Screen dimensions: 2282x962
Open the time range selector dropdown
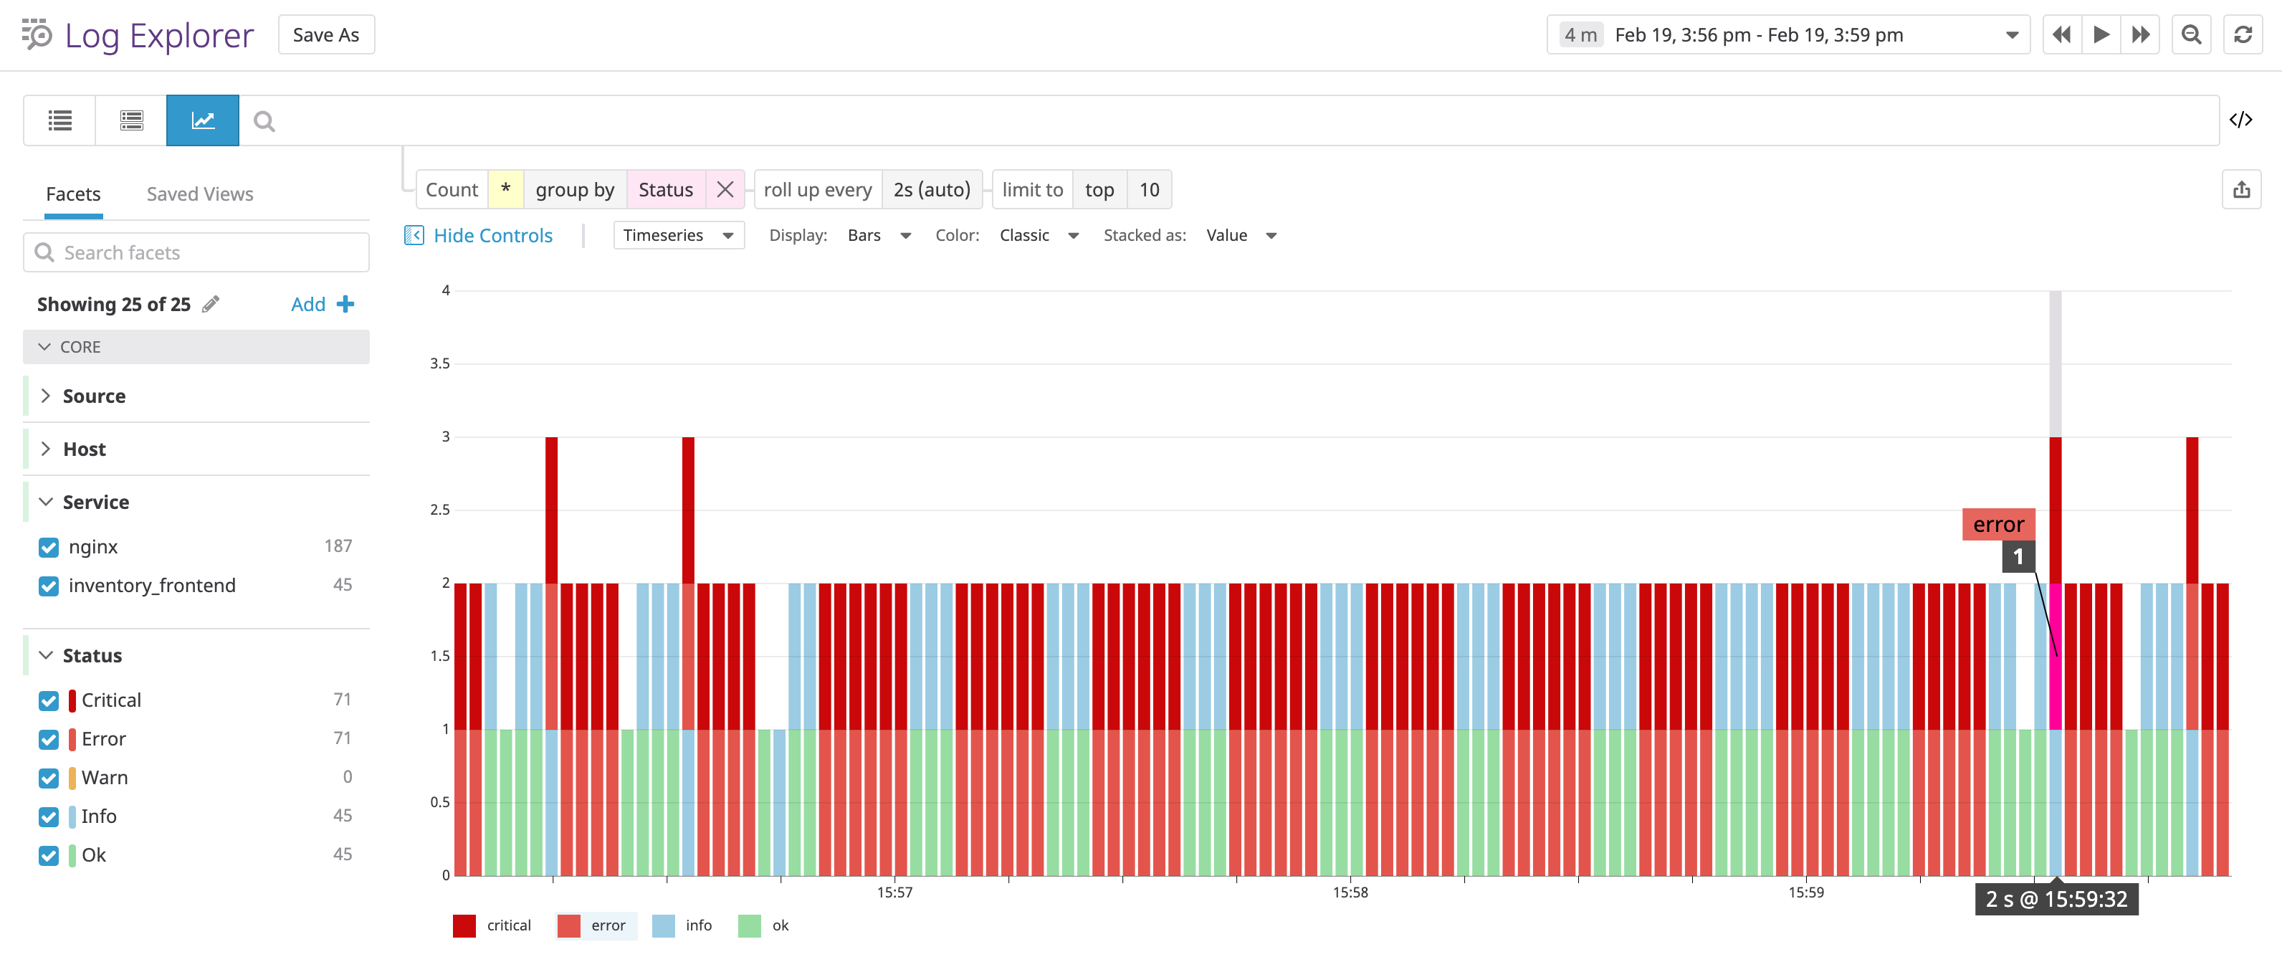[2012, 34]
